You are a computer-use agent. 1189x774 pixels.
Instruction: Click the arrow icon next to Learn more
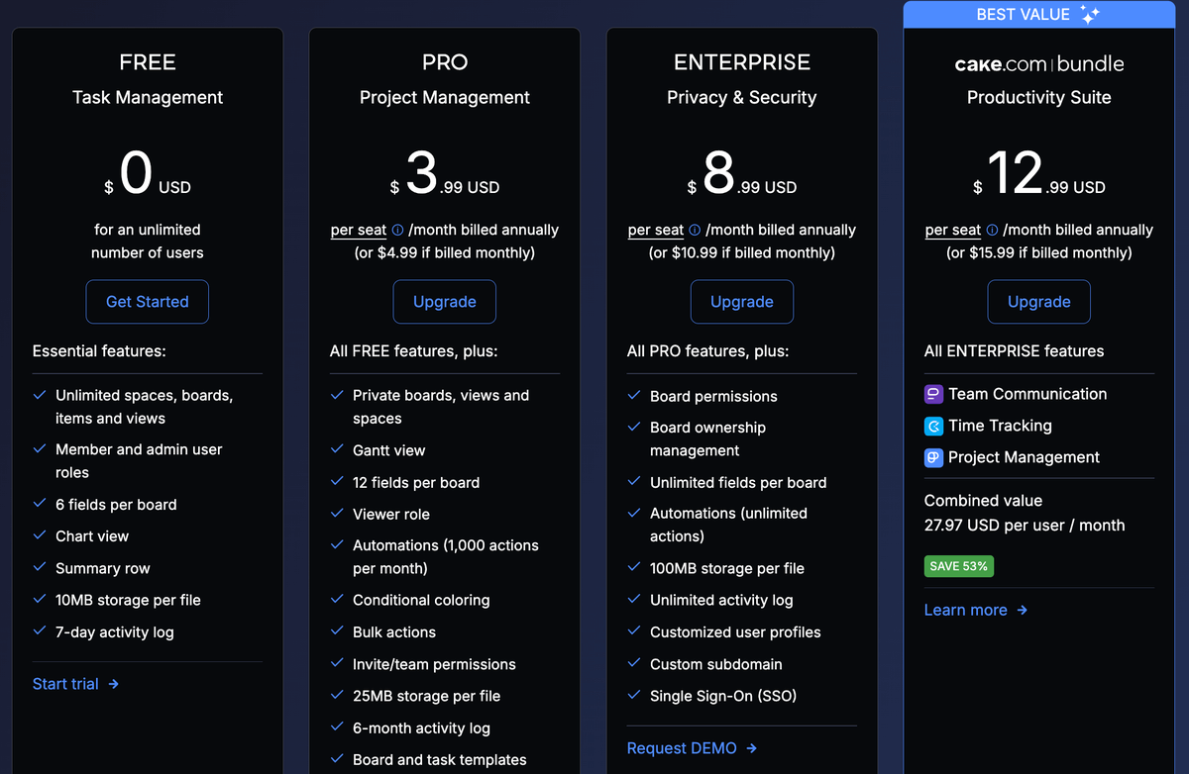click(x=1020, y=610)
